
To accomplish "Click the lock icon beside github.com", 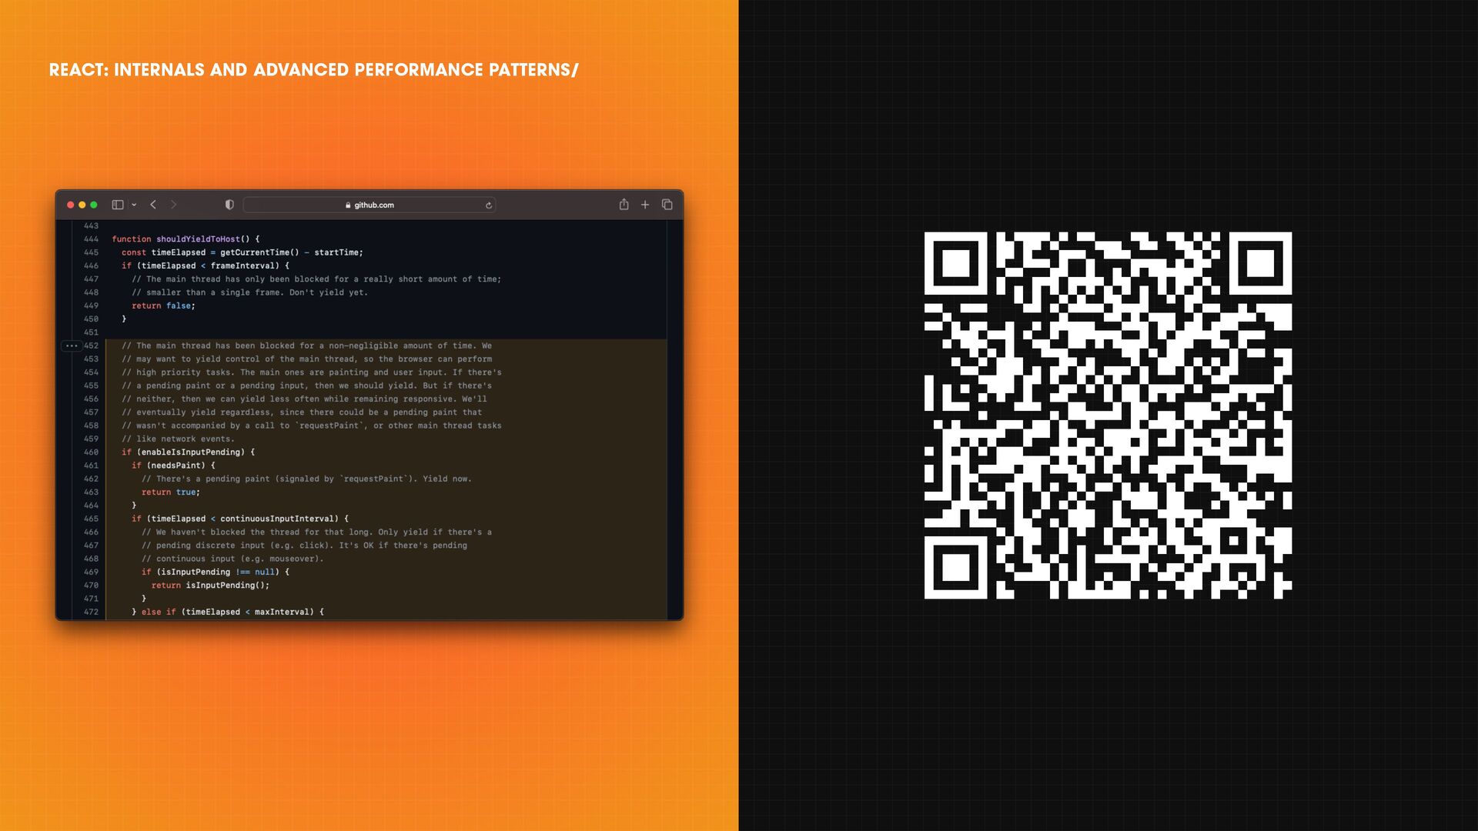I will pyautogui.click(x=348, y=205).
